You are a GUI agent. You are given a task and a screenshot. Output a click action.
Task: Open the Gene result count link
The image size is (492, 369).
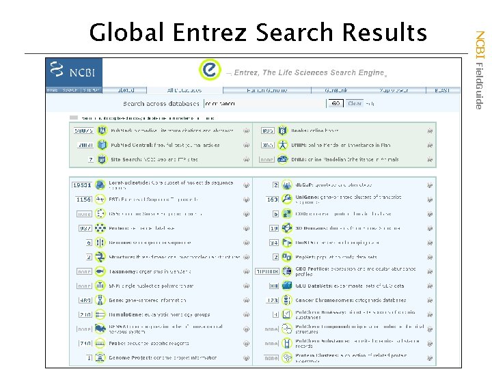click(85, 300)
